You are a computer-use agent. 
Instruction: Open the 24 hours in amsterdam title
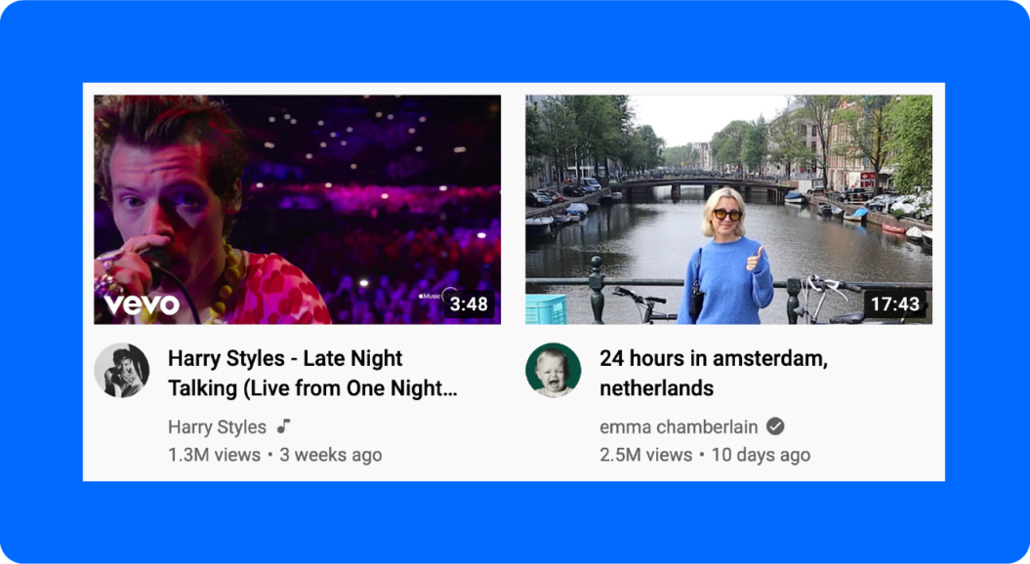pos(714,373)
